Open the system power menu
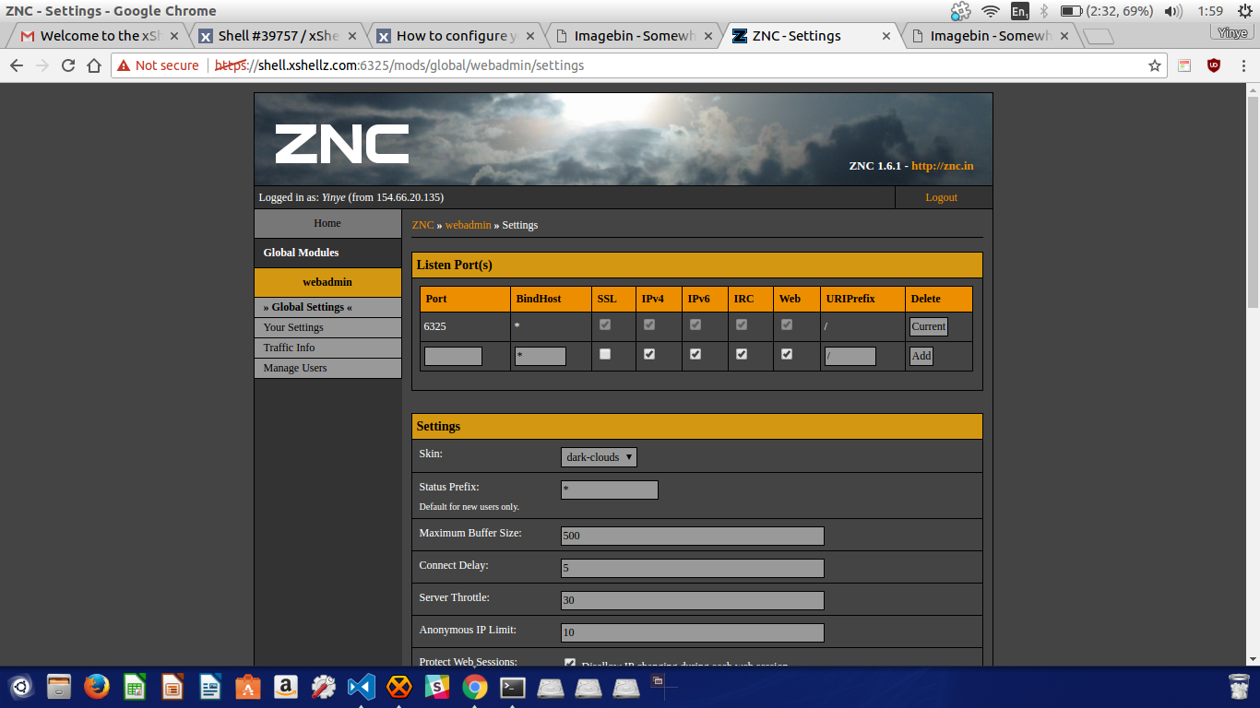 click(x=1245, y=11)
